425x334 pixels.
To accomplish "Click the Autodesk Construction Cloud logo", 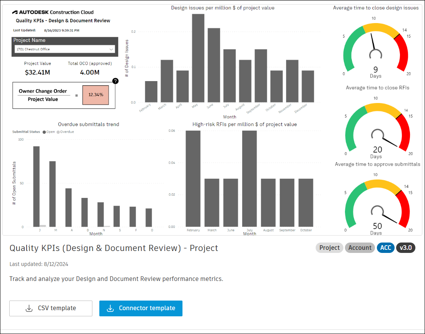I will click(x=53, y=12).
